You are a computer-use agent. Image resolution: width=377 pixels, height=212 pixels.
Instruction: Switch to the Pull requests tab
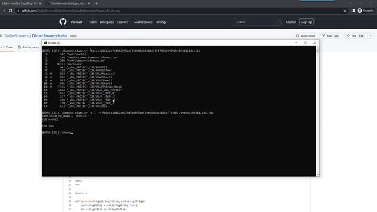28,47
